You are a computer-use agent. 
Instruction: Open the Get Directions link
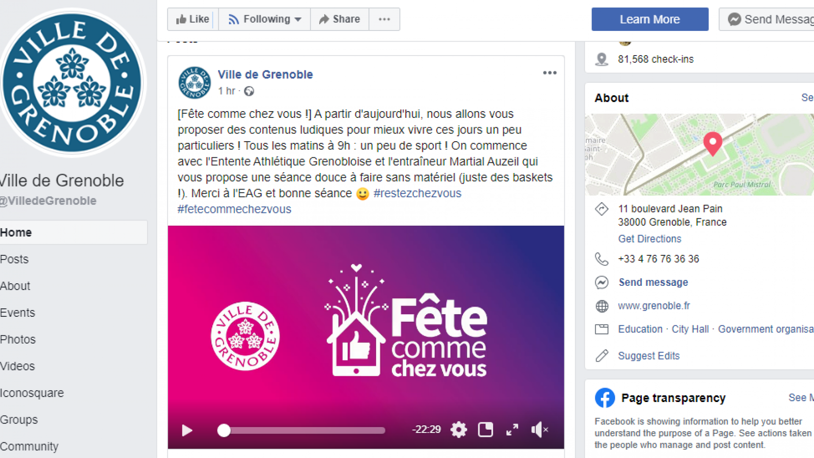click(650, 239)
